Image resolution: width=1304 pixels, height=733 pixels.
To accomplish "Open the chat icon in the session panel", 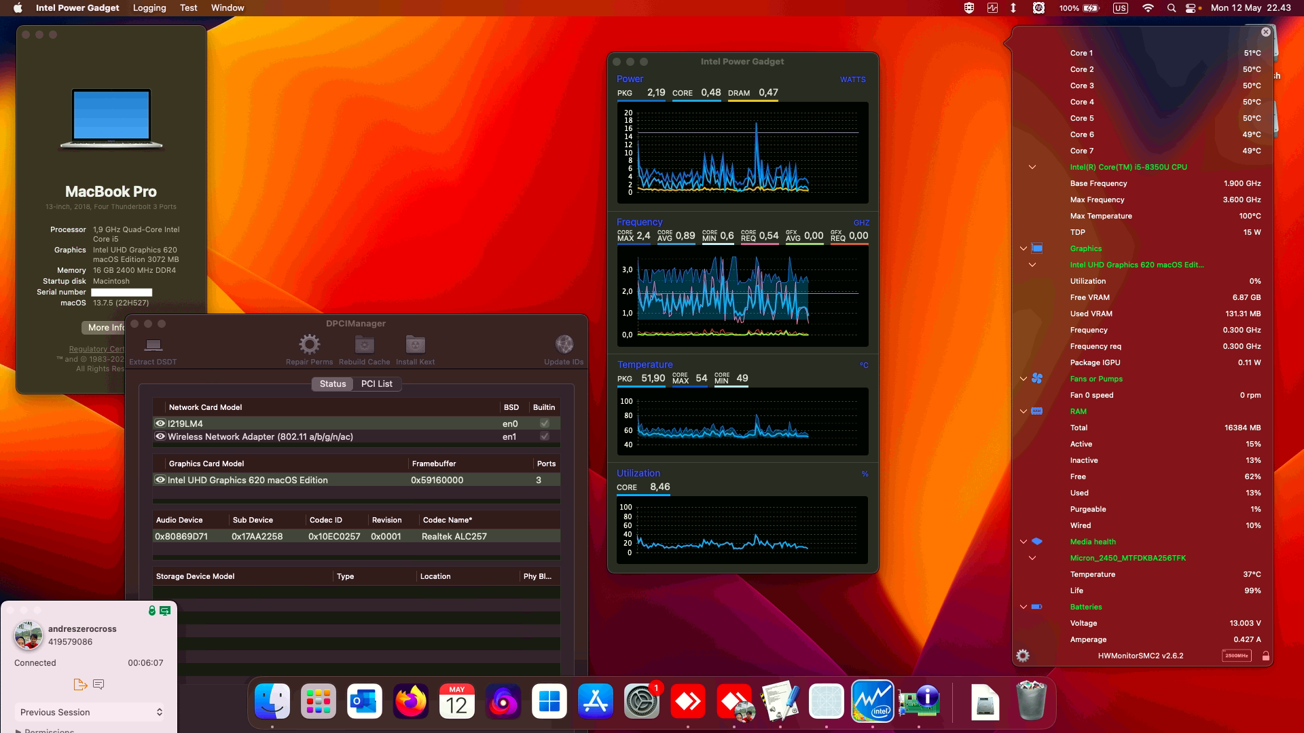I will pos(99,684).
